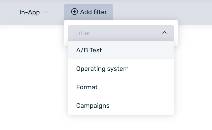Click the down chevron beside In-App

coord(46,12)
